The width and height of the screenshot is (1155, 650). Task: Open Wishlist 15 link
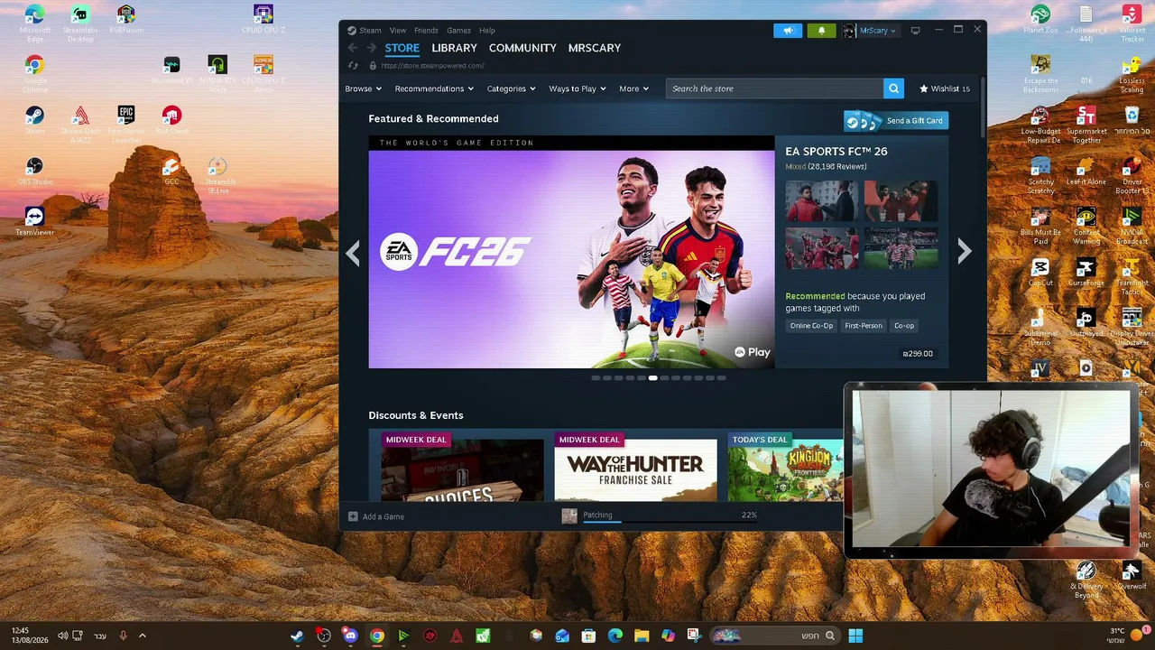[945, 88]
